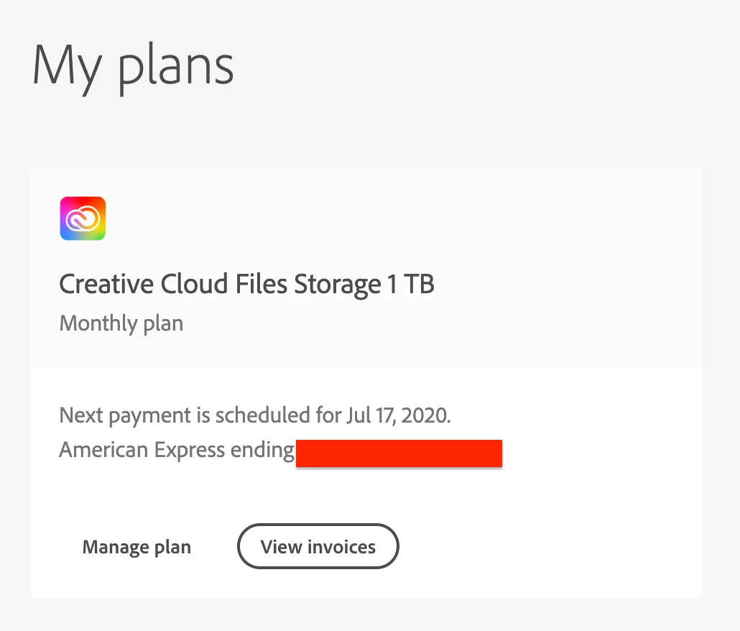Click the word "My" in page heading
The width and height of the screenshot is (740, 631).
pyautogui.click(x=65, y=66)
